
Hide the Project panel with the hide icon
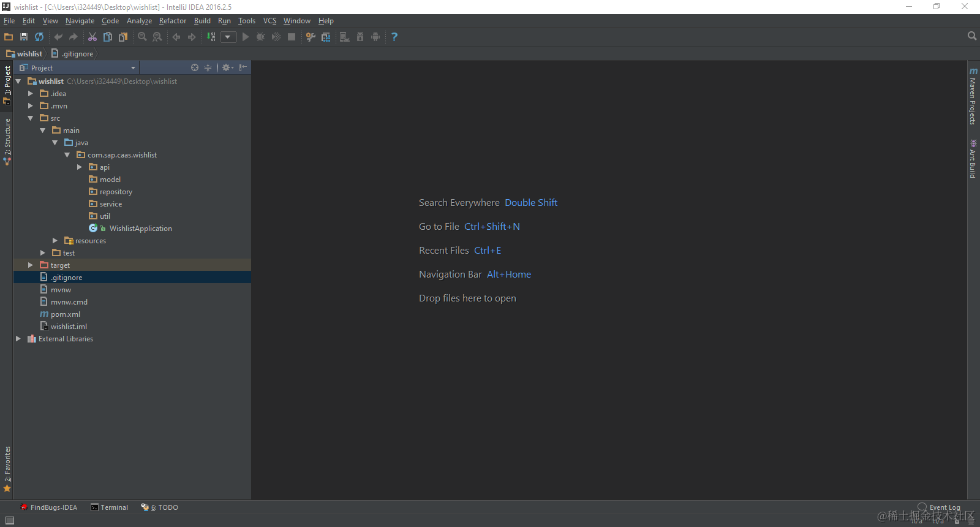tap(243, 67)
